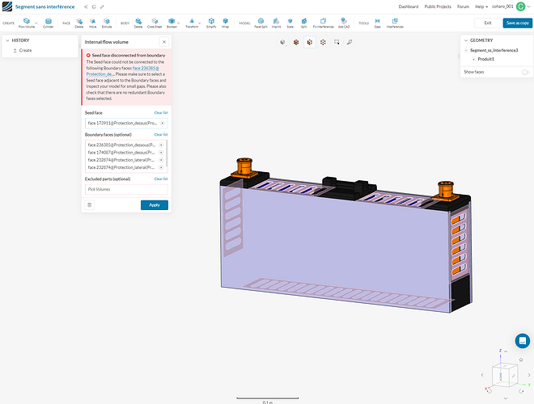
Task: Click the trash icon in flow volume panel
Action: 90,205
